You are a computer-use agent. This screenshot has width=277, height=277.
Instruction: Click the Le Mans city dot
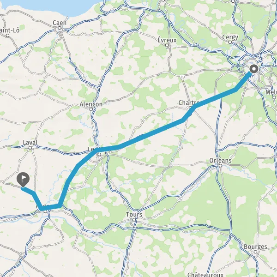click(x=99, y=155)
